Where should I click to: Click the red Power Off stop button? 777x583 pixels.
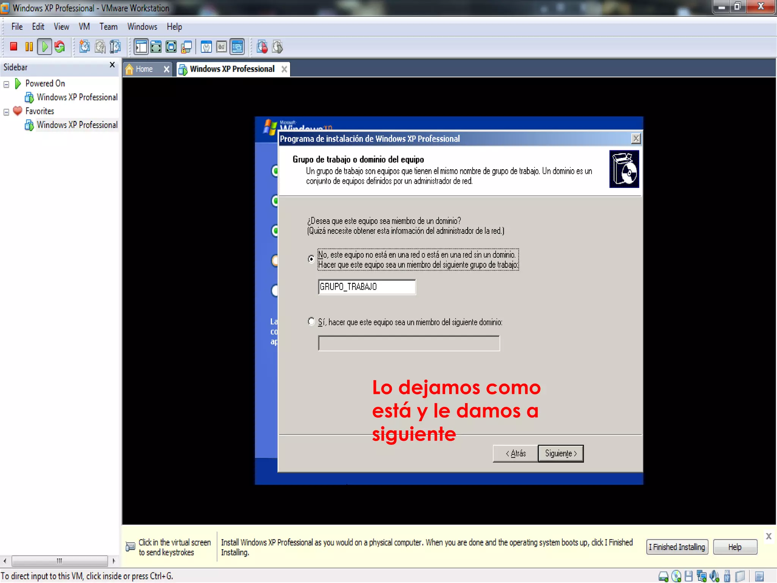click(14, 47)
